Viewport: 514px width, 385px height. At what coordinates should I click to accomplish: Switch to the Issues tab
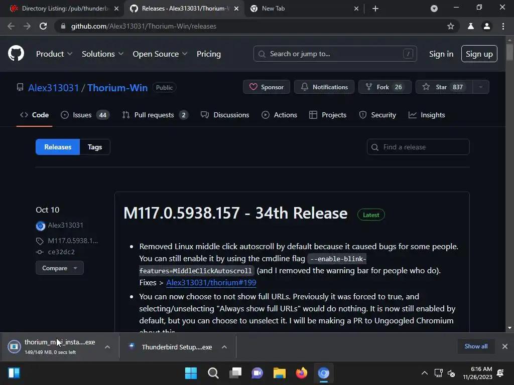[85, 115]
